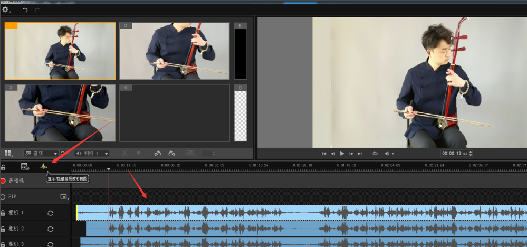Toggle the audio waveform view icon
The height and width of the screenshot is (247, 527).
[x=44, y=167]
